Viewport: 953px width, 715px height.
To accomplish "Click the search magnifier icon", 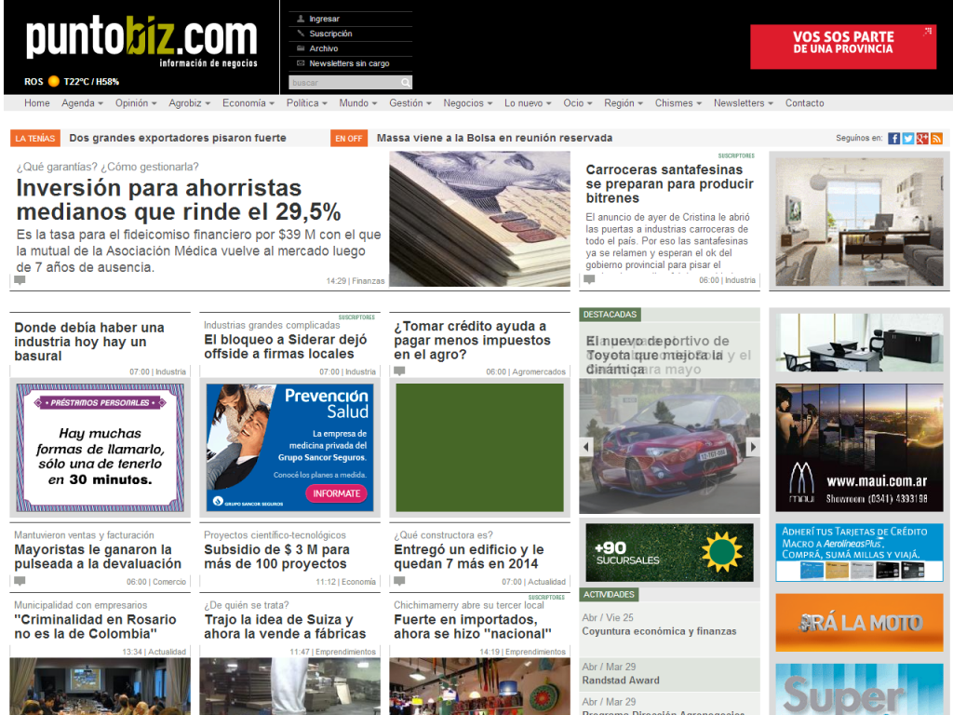I will pos(406,82).
